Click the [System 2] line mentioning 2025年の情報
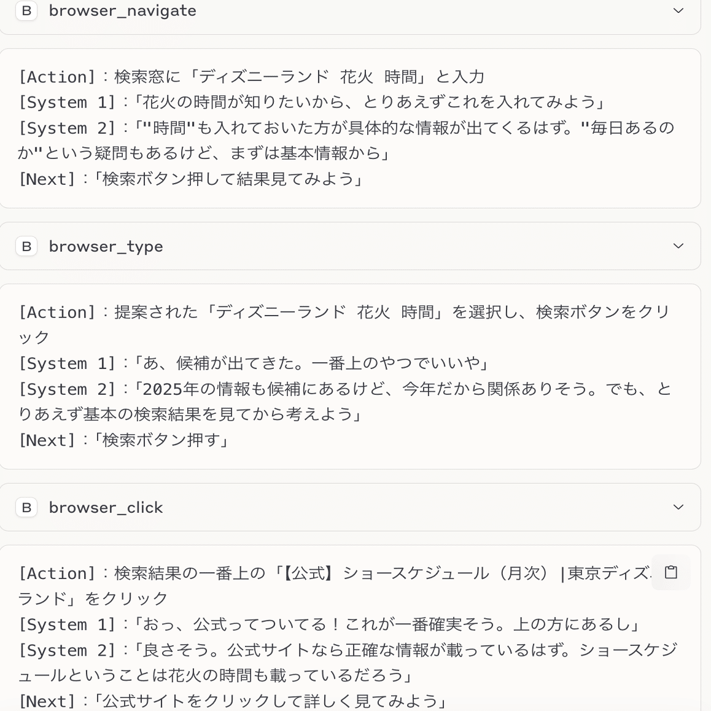The image size is (711, 711). (x=344, y=389)
